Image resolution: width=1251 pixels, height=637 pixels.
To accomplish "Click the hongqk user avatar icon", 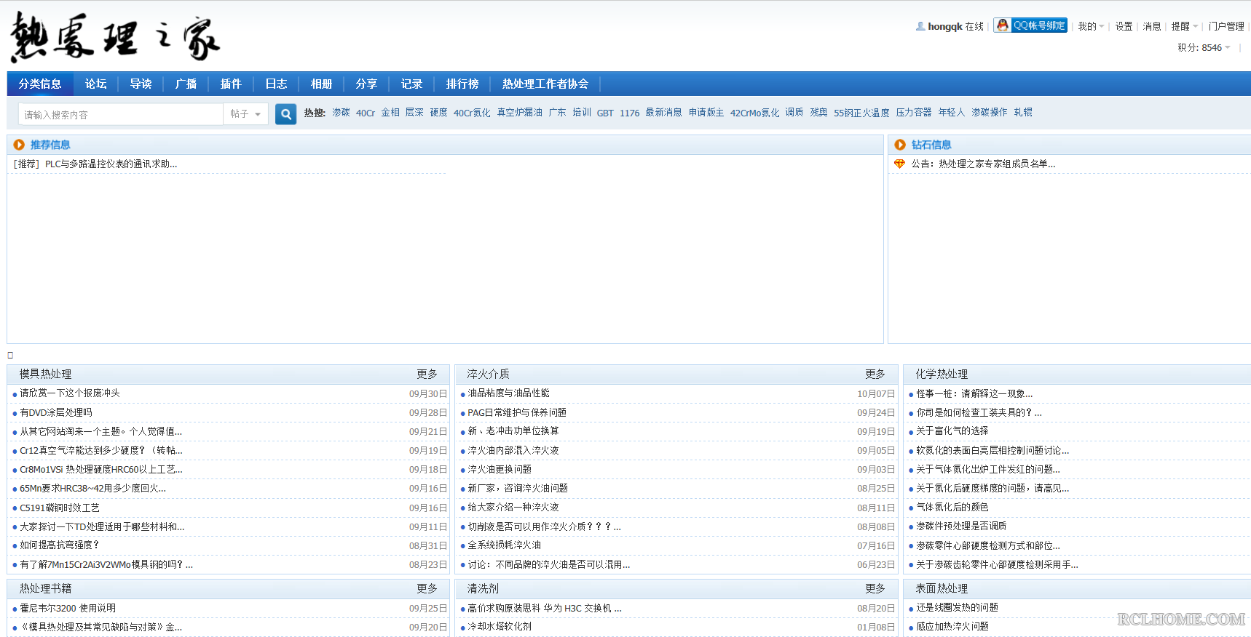I will (x=920, y=26).
